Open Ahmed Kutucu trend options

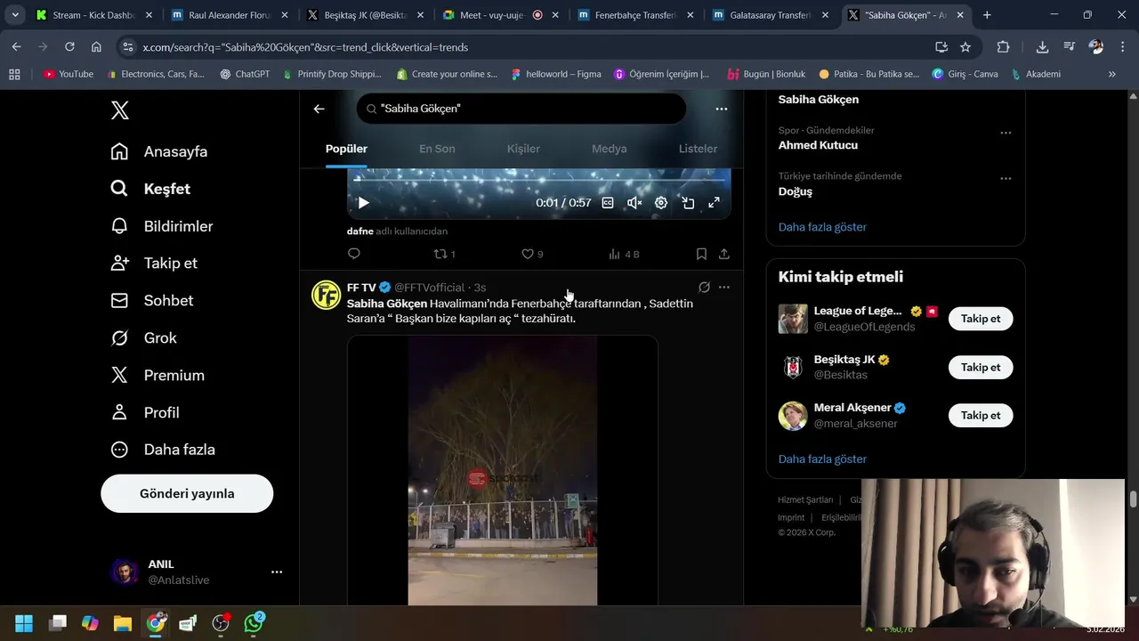click(x=1006, y=133)
